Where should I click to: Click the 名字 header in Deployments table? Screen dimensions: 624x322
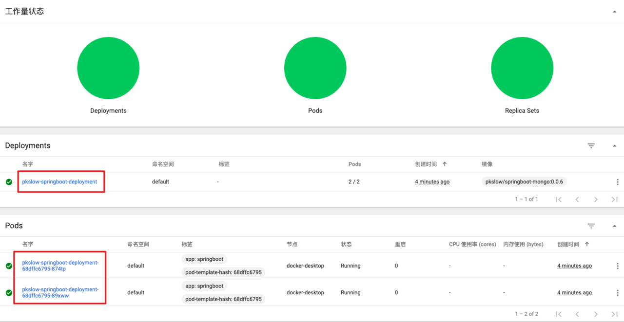click(x=28, y=164)
